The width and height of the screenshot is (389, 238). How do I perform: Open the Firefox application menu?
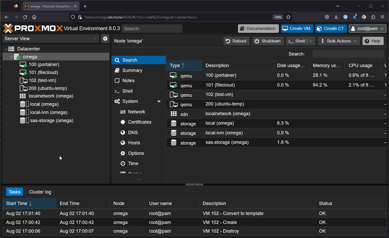[x=382, y=17]
